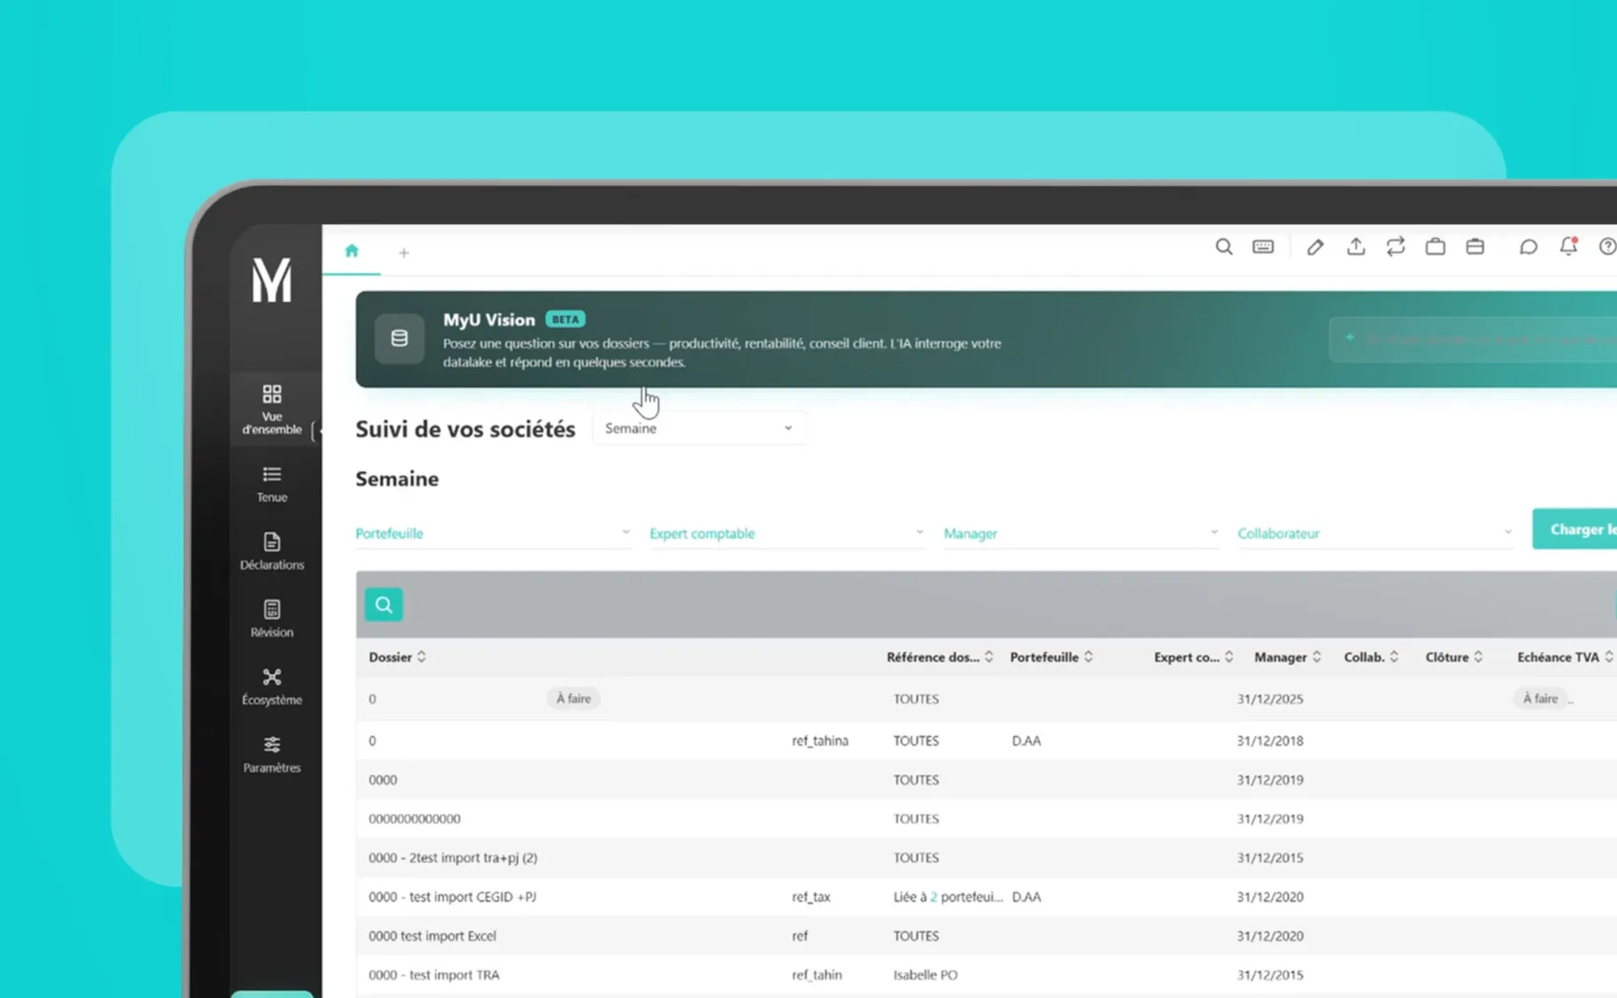This screenshot has width=1617, height=998.
Task: Sort by Expert co... column
Action: click(1194, 657)
